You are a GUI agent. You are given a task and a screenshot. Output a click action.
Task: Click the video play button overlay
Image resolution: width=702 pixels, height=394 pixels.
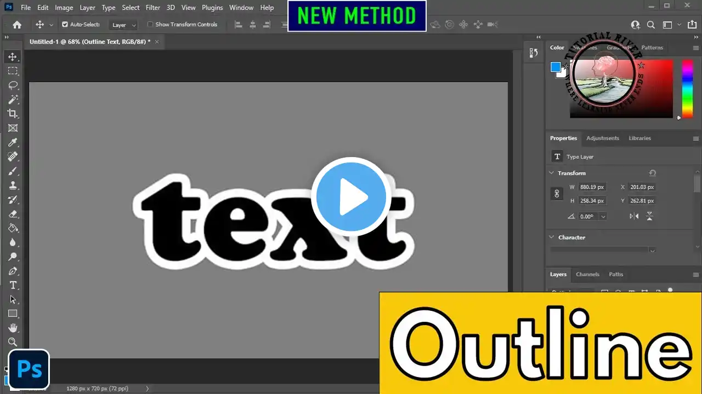pyautogui.click(x=351, y=197)
